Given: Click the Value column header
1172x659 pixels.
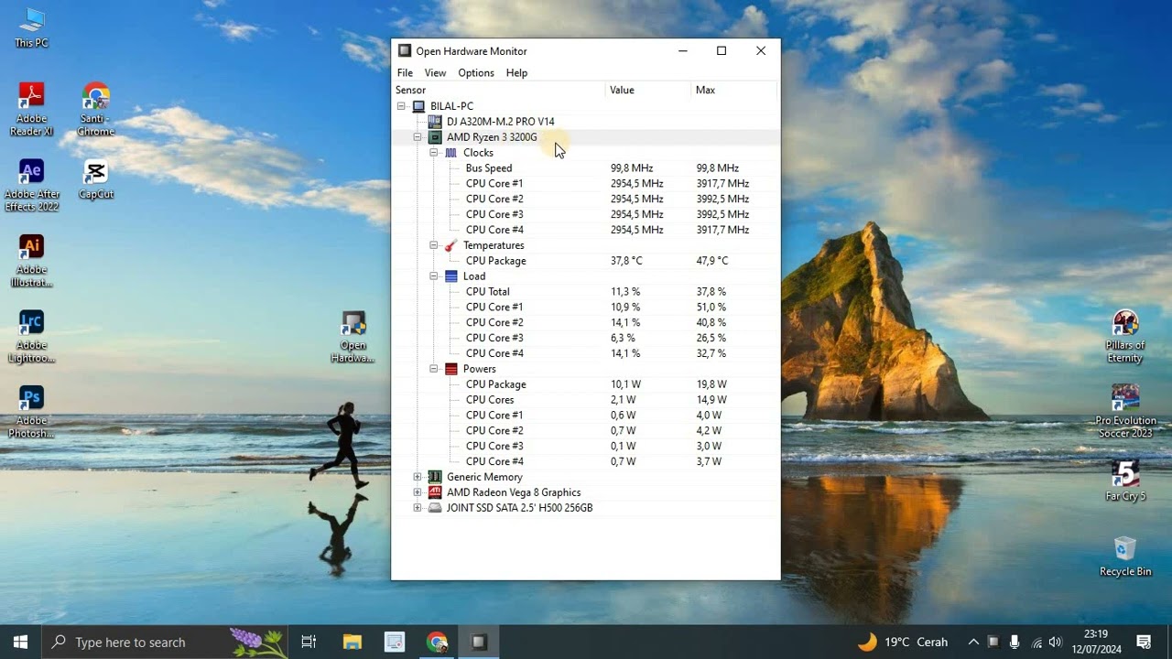Looking at the screenshot, I should coord(648,90).
